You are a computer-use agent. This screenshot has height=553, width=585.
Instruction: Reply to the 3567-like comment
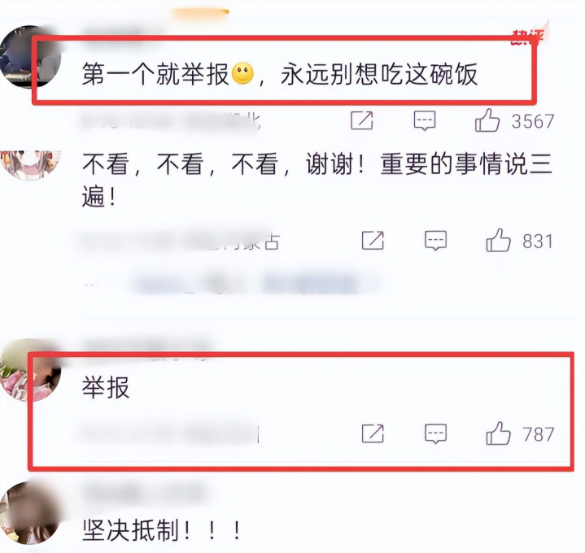click(425, 121)
